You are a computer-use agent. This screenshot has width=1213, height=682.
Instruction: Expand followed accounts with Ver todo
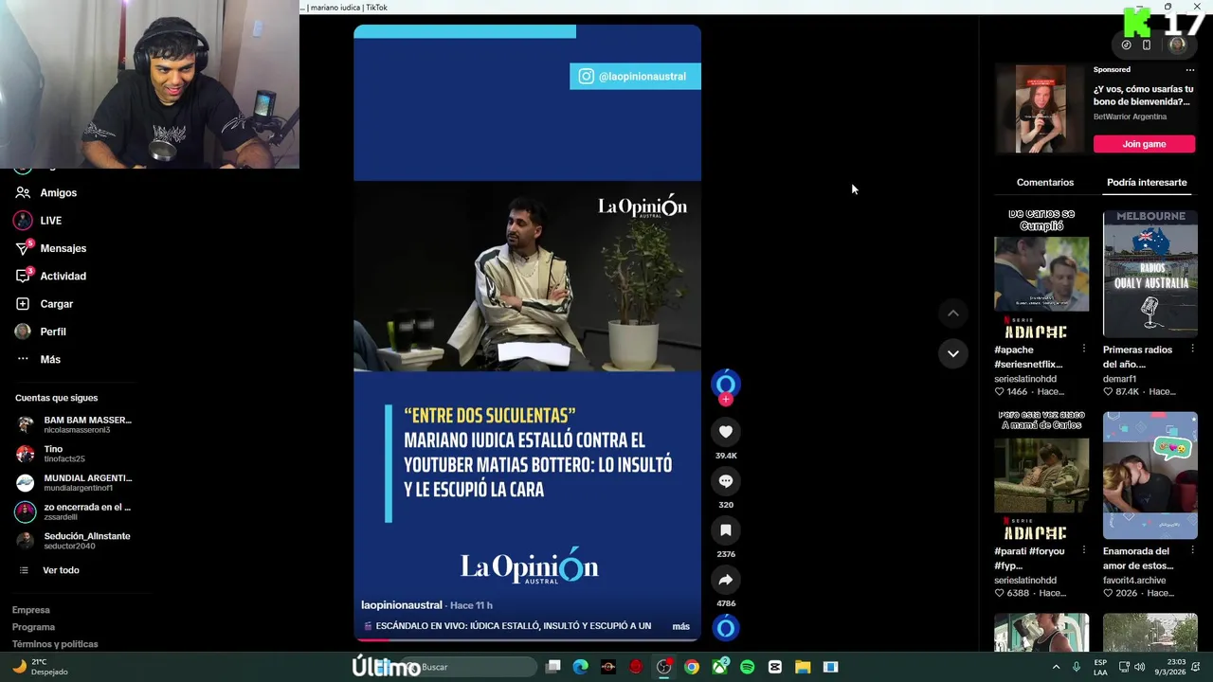click(x=49, y=570)
